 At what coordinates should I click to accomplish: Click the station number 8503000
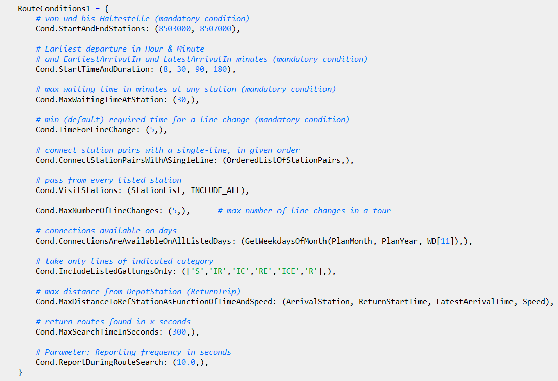point(175,29)
